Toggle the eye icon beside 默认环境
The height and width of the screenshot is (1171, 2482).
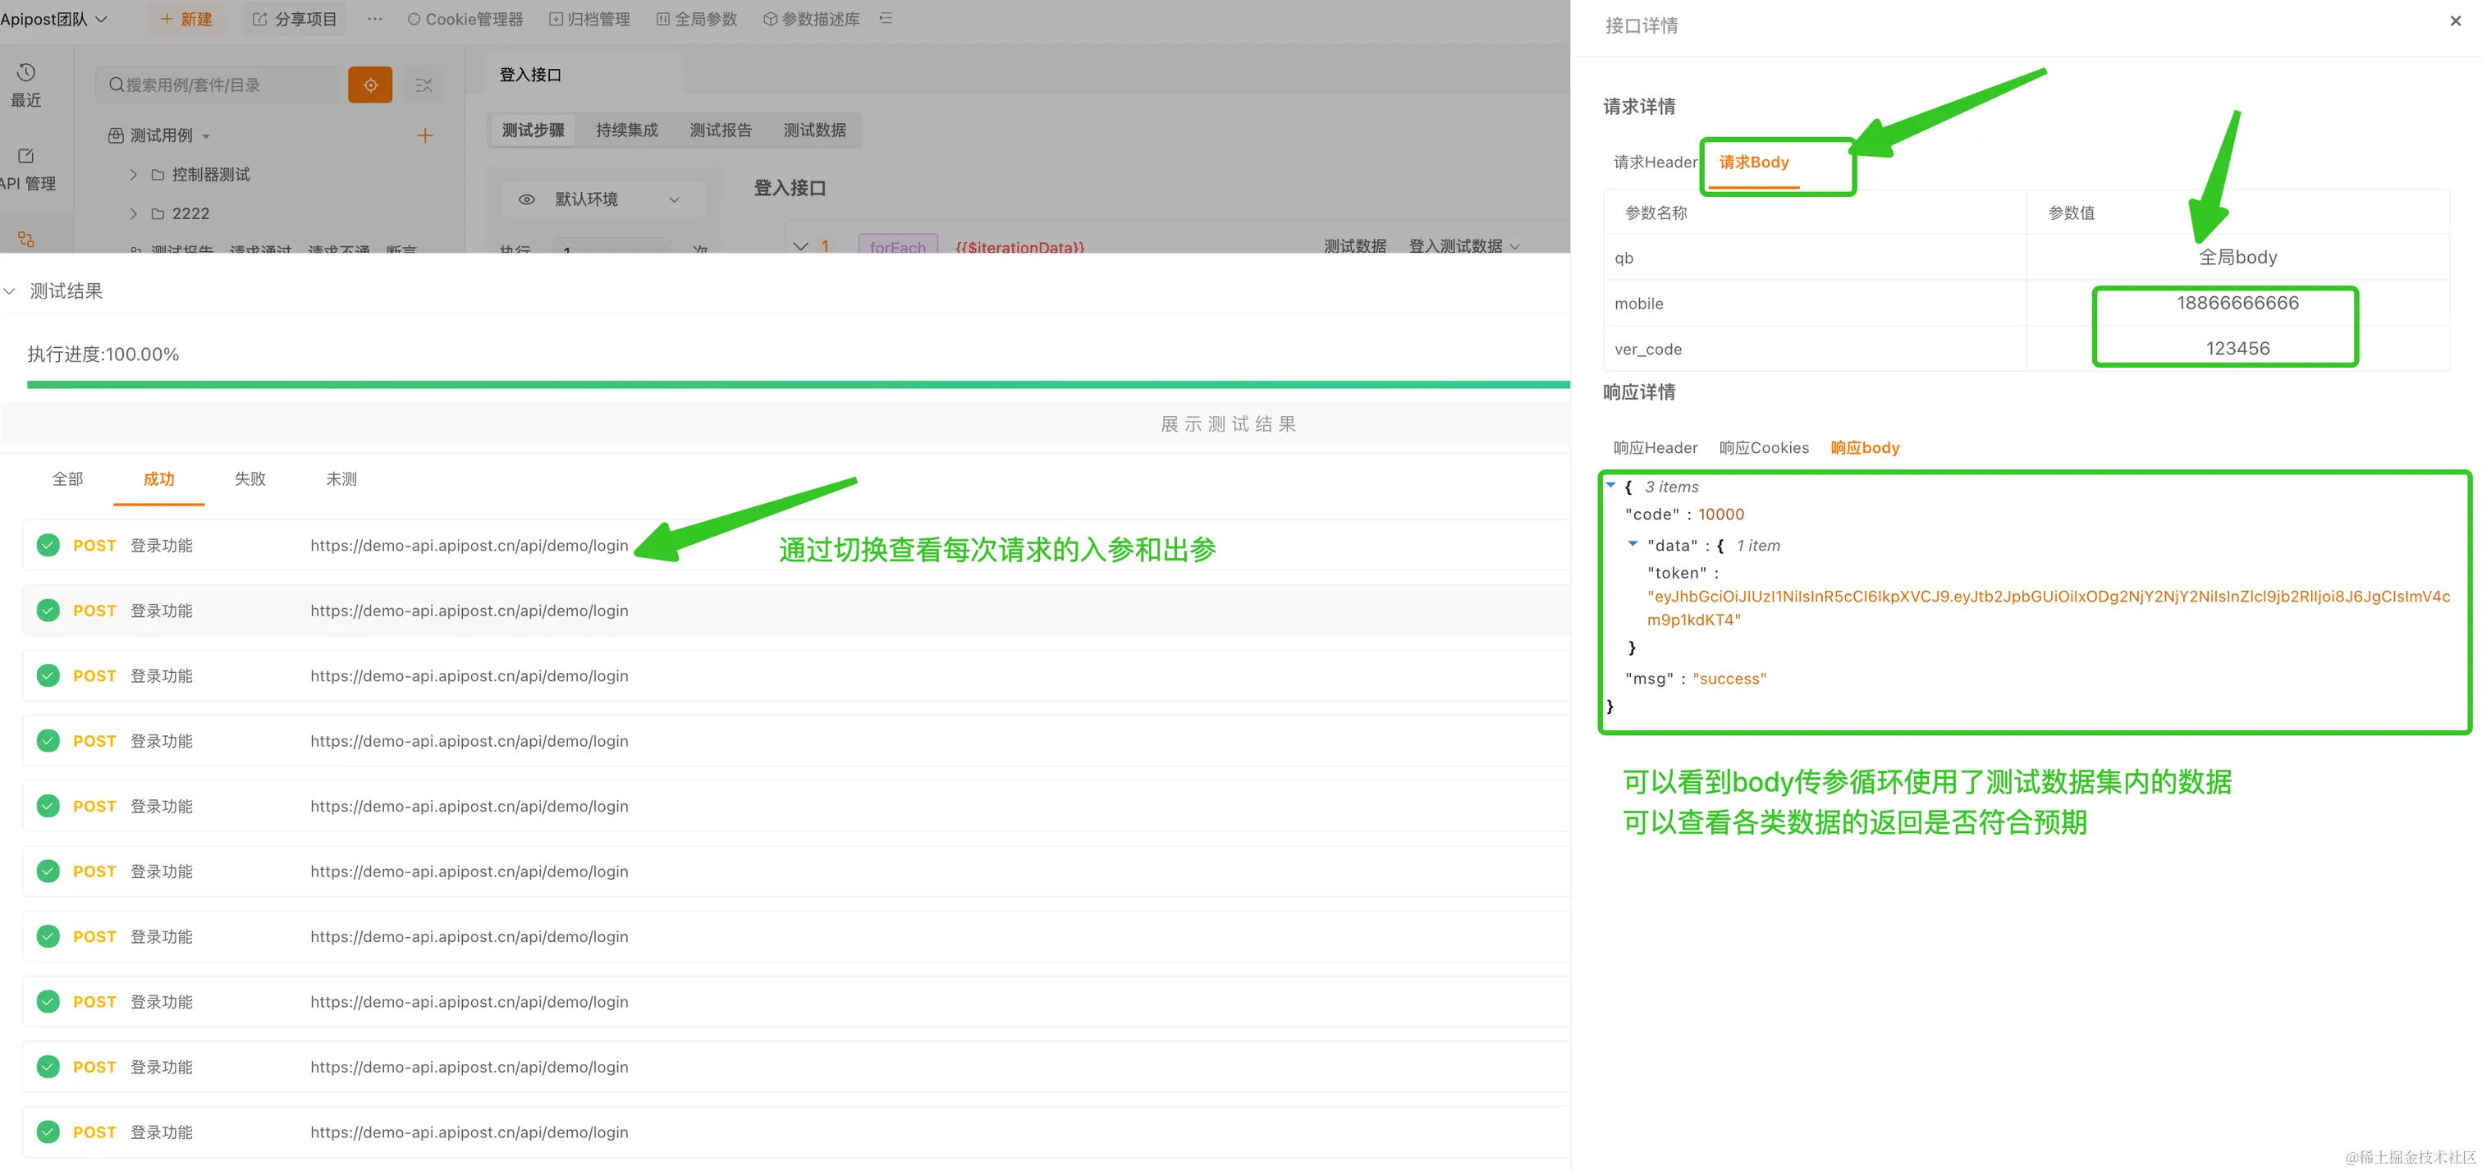527,199
